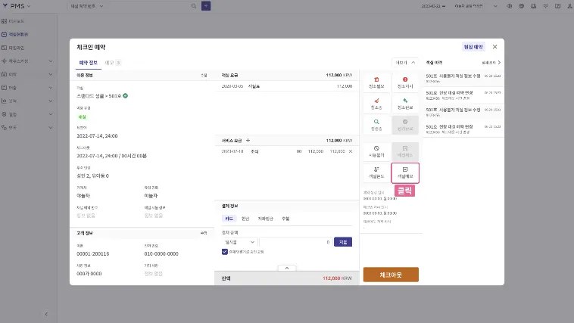Add a service charge with the plus icon
This screenshot has height=323, width=574.
[248, 141]
